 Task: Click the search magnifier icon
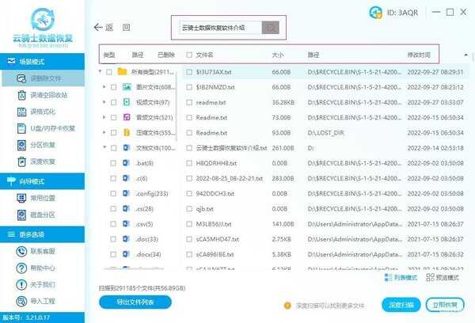click(271, 28)
